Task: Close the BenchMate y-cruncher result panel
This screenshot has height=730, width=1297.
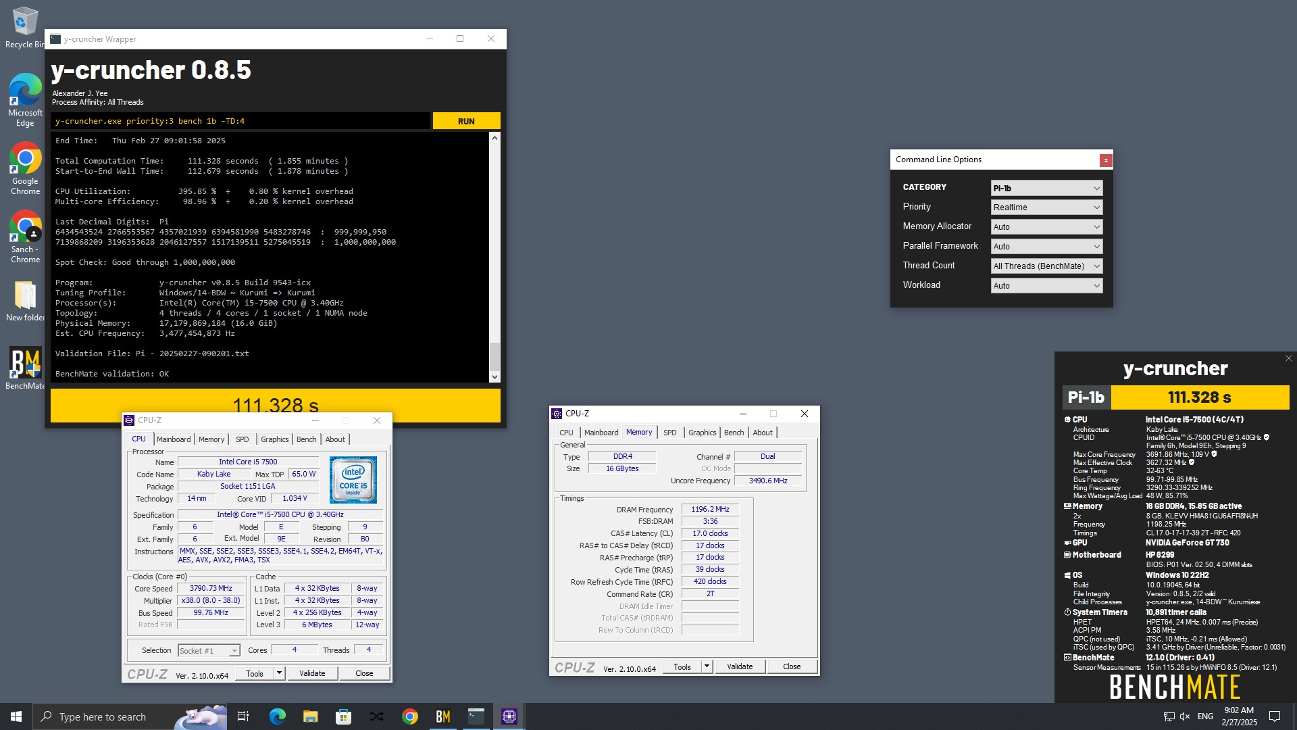Action: click(1288, 359)
